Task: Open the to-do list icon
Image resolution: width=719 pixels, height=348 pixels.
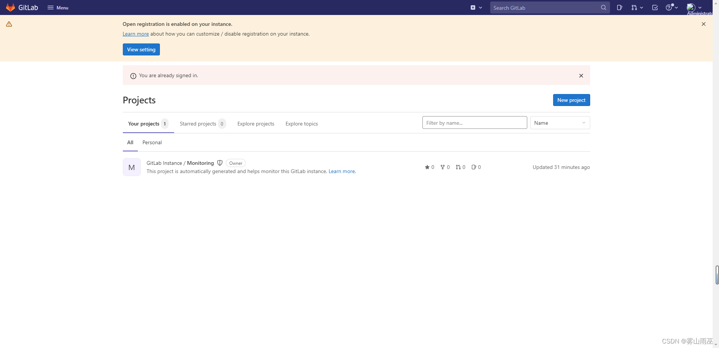Action: coord(655,7)
